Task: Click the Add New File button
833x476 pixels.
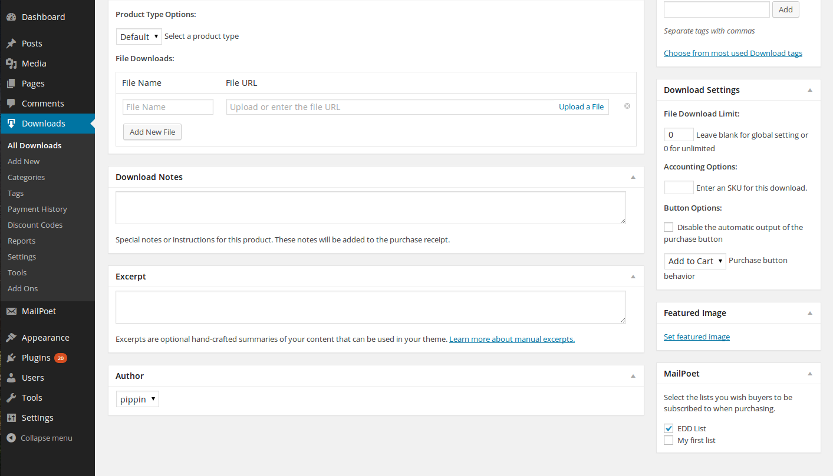Action: (x=152, y=132)
